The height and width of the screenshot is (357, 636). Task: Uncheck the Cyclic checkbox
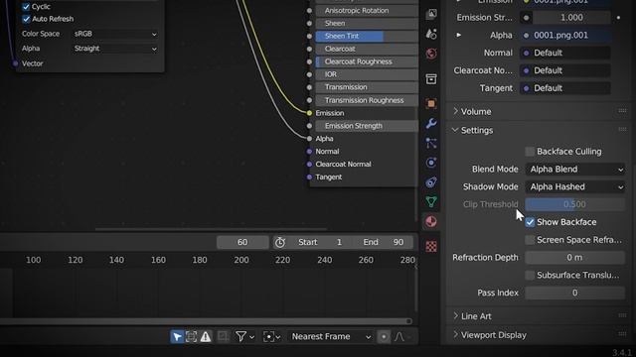pos(27,7)
